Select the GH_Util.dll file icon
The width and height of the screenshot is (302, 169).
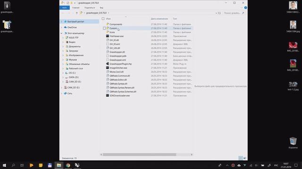[x=108, y=48]
